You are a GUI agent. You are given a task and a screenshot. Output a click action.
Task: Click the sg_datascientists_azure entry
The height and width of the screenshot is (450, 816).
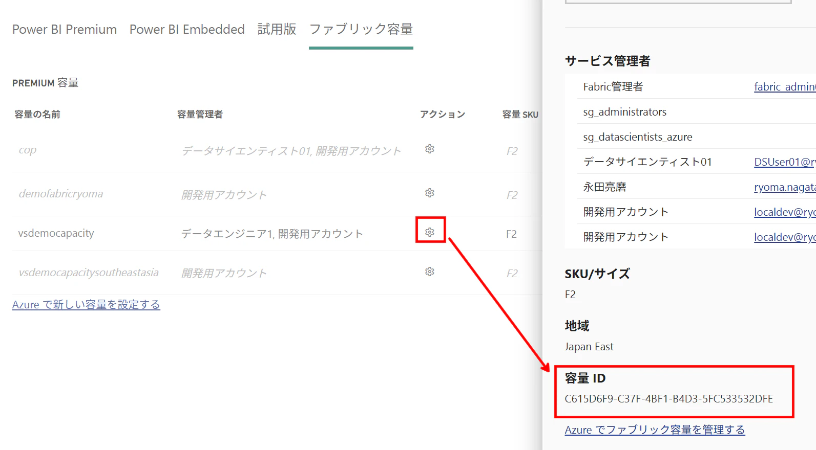point(638,137)
